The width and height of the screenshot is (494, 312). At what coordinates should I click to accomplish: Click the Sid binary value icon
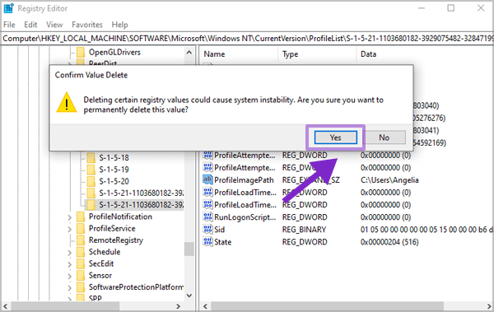coord(207,230)
